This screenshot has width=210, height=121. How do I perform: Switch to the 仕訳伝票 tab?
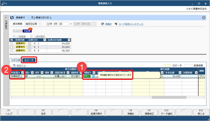[16, 60]
